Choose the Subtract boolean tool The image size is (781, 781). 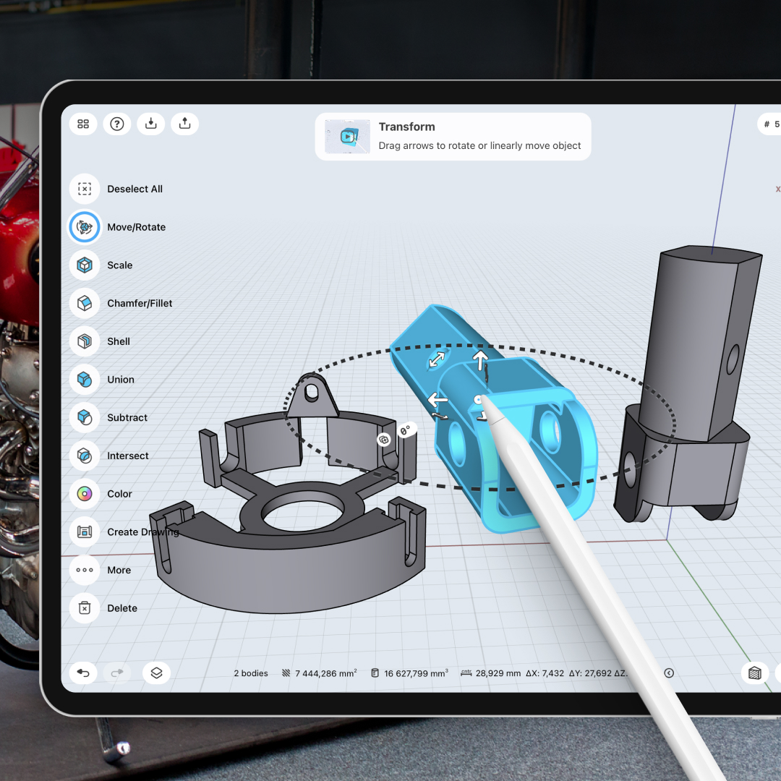point(110,417)
